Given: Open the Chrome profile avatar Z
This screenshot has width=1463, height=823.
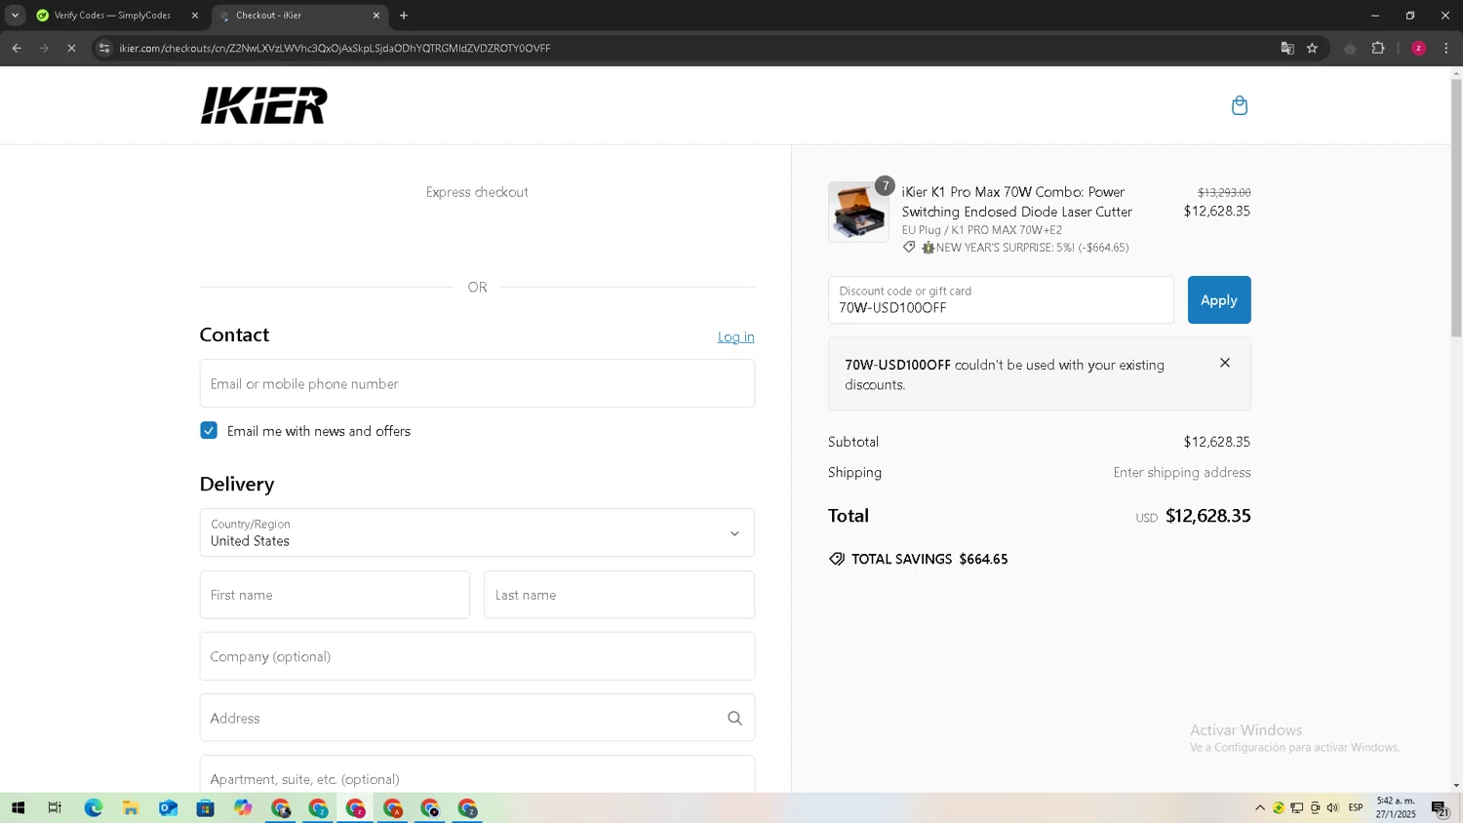Looking at the screenshot, I should click(1419, 48).
